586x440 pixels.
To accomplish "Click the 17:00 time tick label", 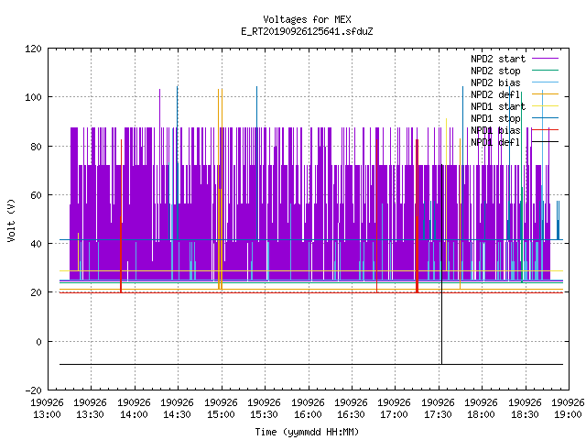I will pos(395,414).
